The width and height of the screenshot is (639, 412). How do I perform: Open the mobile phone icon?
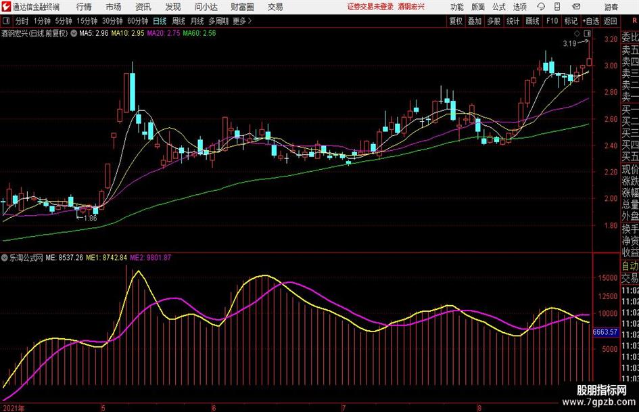point(557,7)
